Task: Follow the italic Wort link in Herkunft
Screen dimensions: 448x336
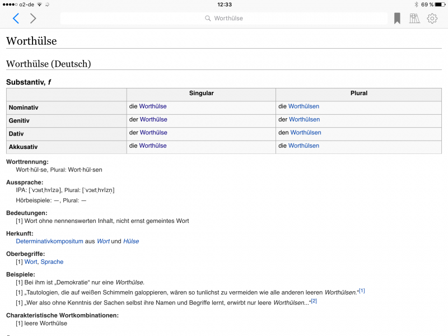Action: point(103,241)
